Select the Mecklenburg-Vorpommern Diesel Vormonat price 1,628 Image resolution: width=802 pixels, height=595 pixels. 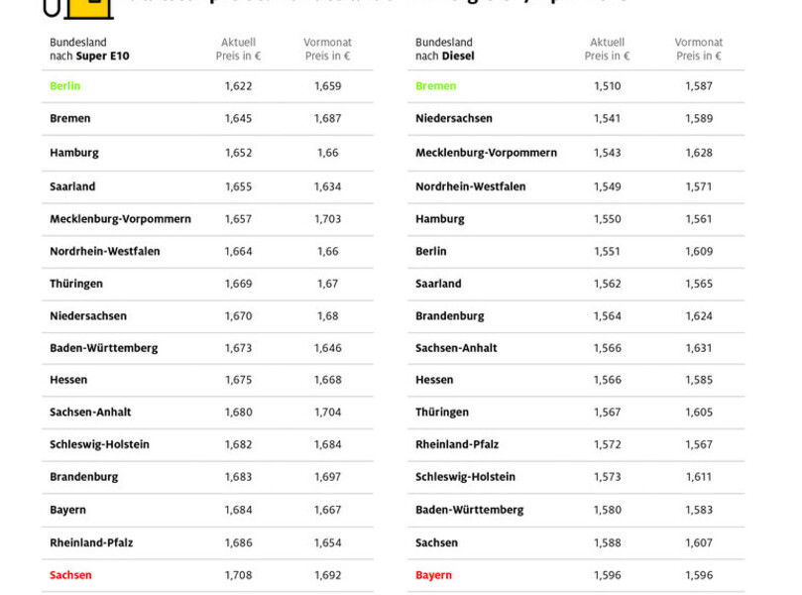tap(699, 153)
